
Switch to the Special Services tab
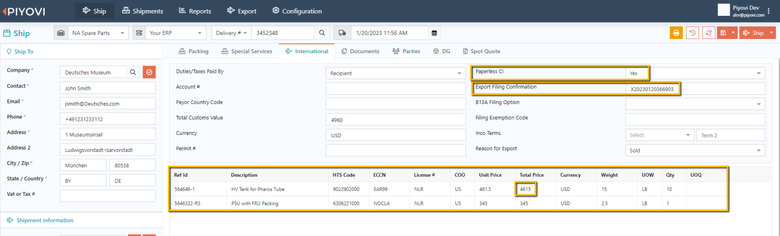pyautogui.click(x=247, y=51)
